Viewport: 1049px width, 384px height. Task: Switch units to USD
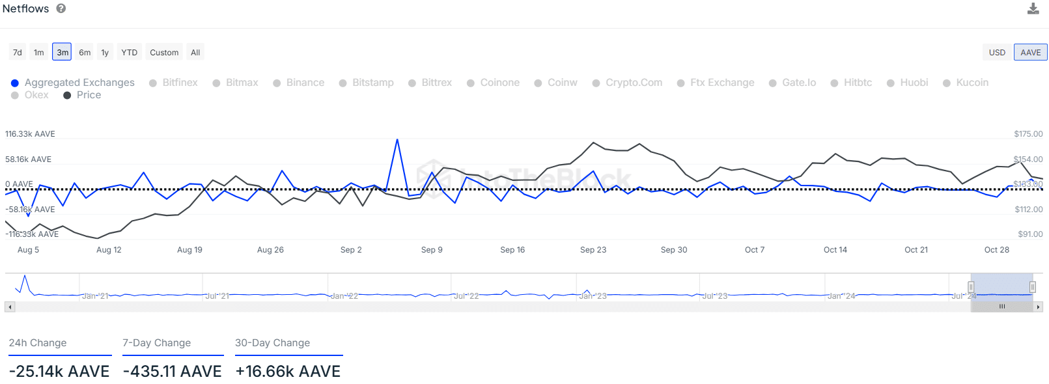click(x=997, y=52)
